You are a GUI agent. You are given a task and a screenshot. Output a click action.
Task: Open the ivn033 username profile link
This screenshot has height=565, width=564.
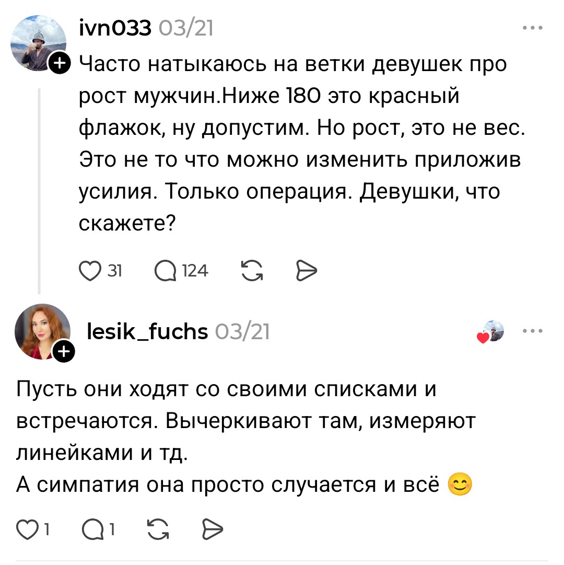[x=115, y=28]
